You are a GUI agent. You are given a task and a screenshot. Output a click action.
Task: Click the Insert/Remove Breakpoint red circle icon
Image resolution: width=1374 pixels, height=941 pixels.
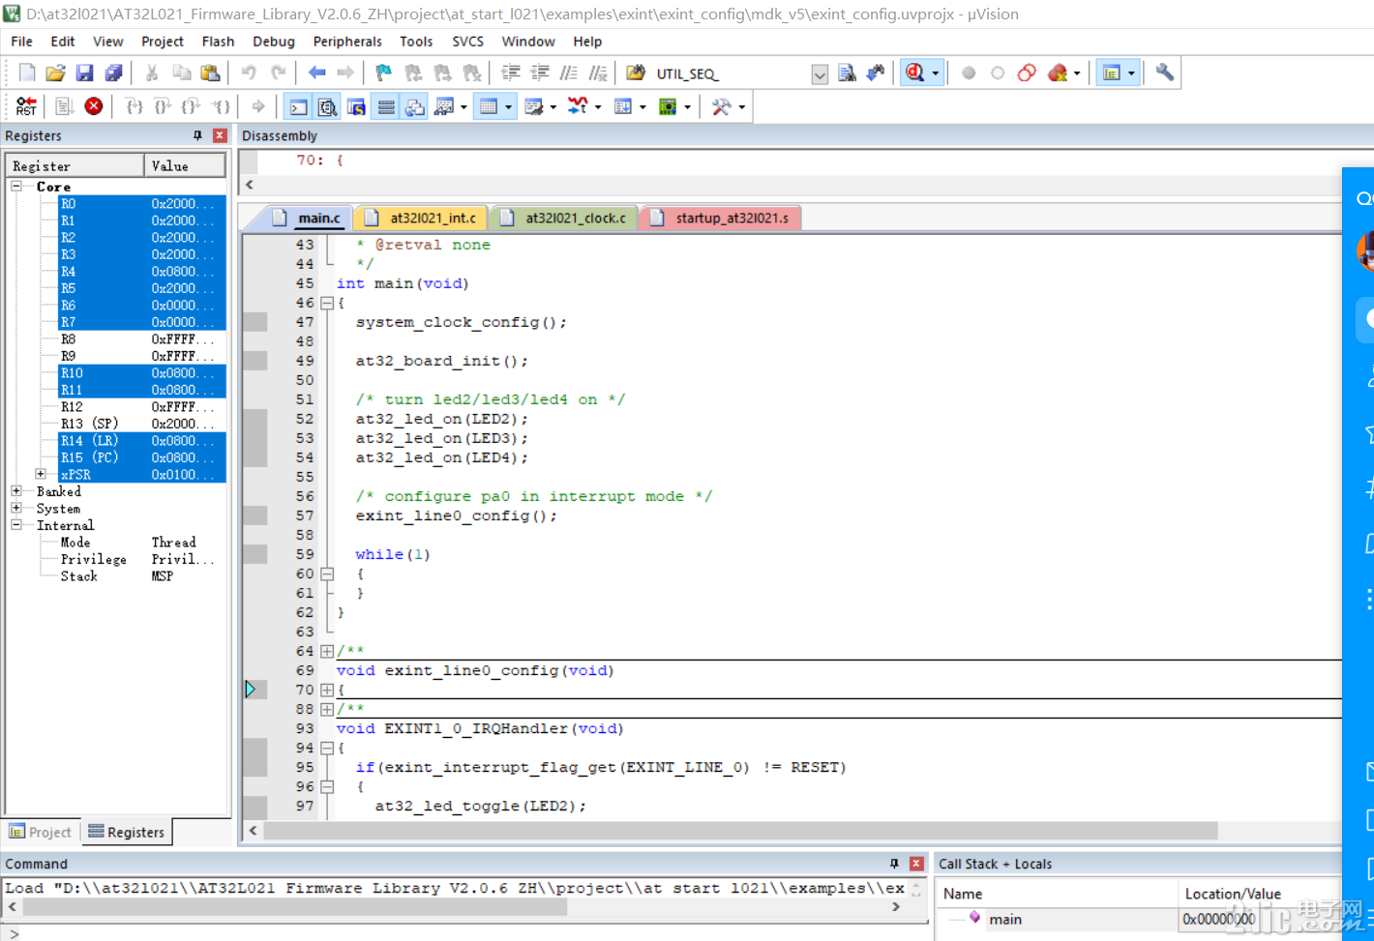click(969, 73)
